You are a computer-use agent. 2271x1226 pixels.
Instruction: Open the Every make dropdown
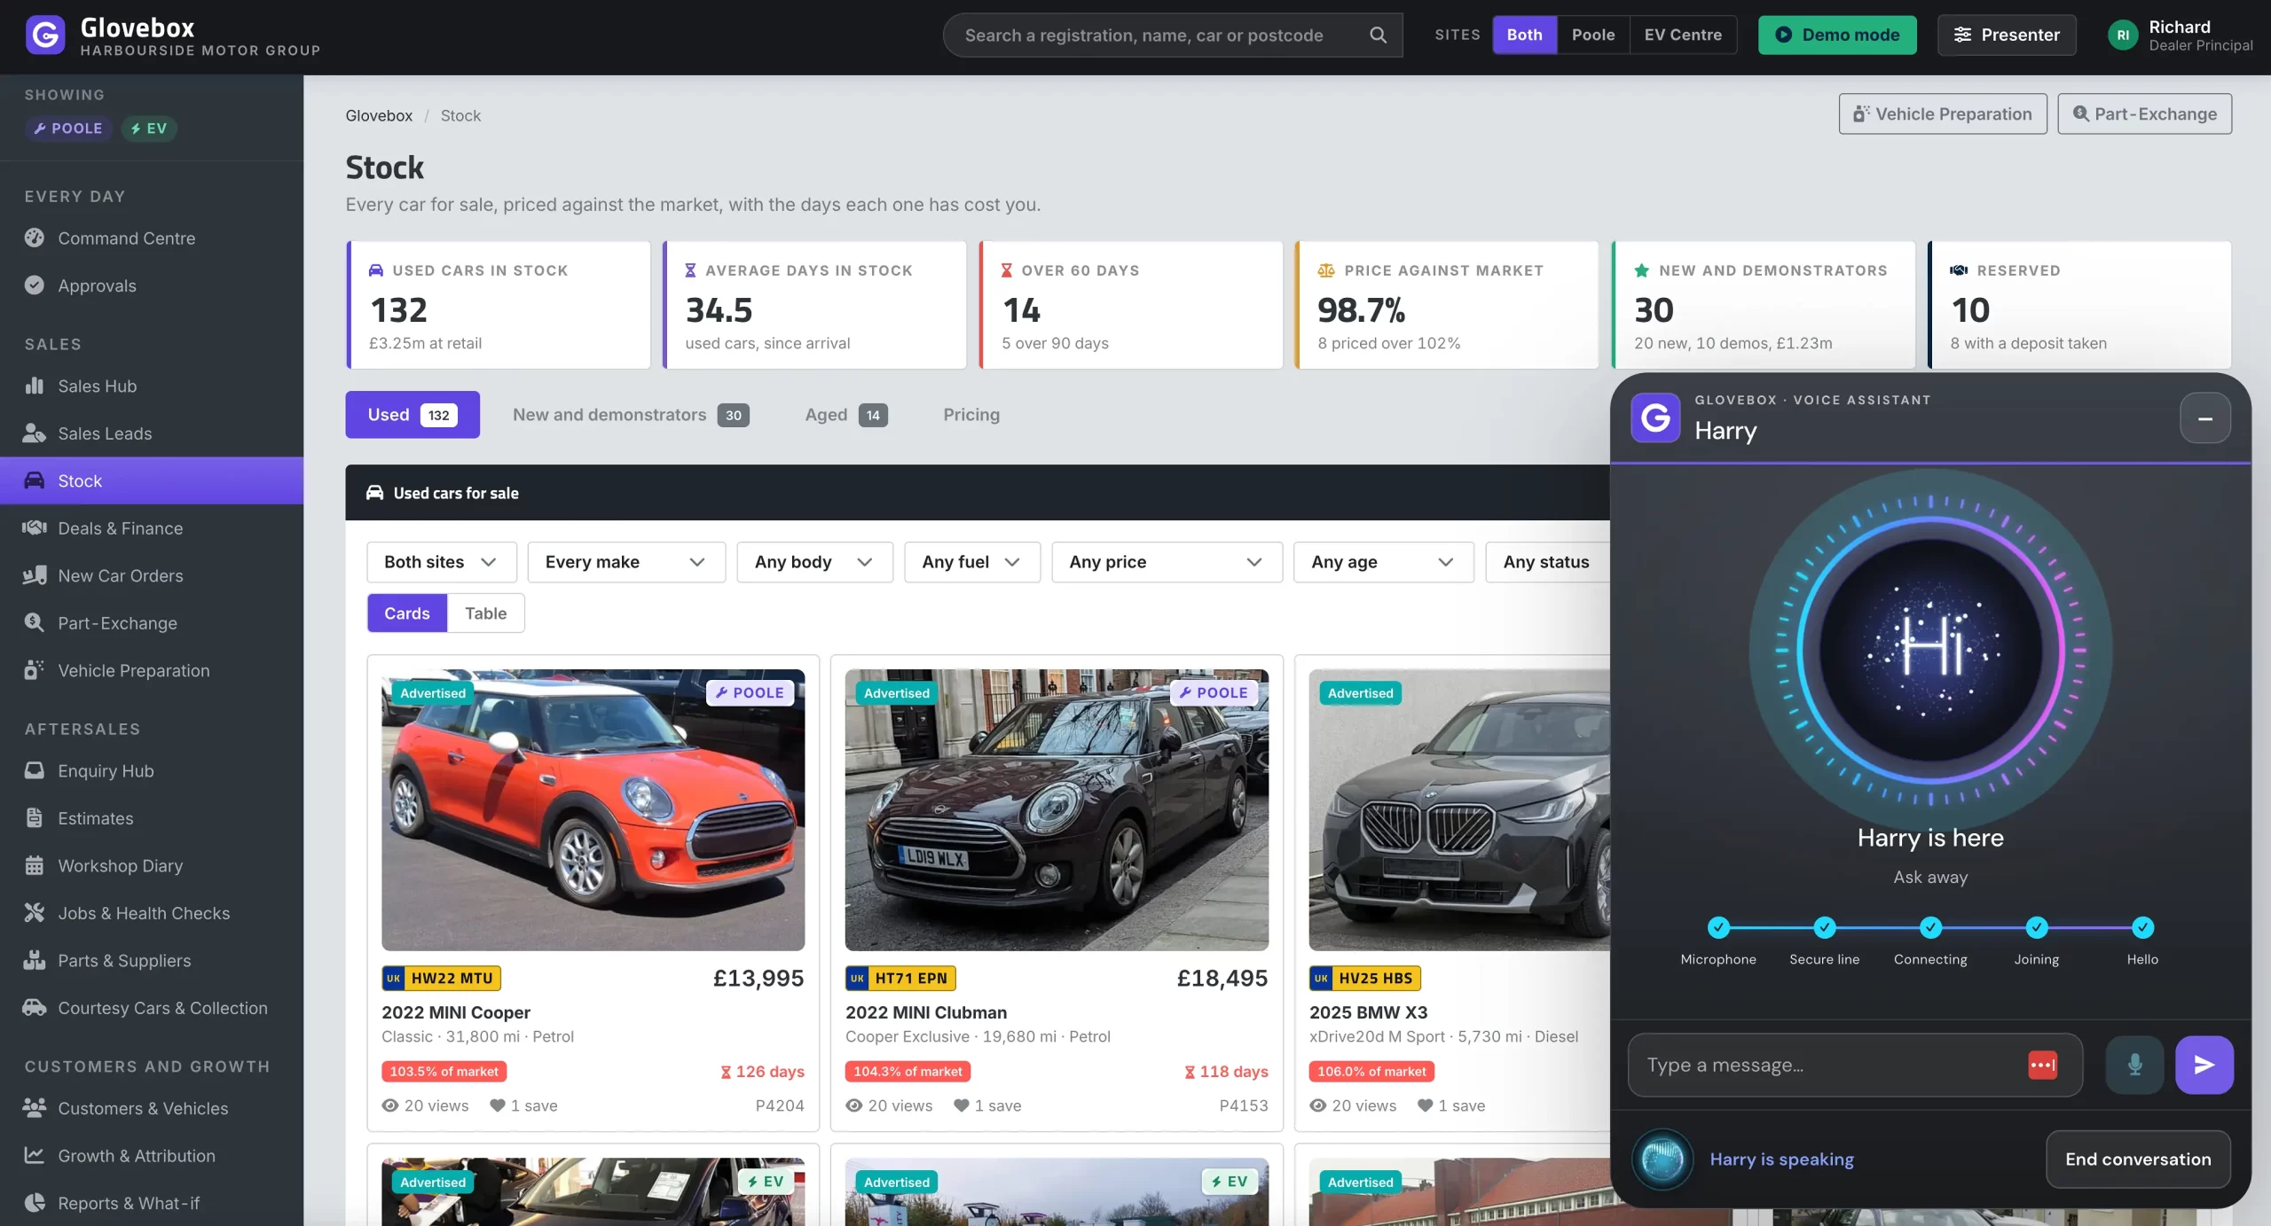[626, 562]
